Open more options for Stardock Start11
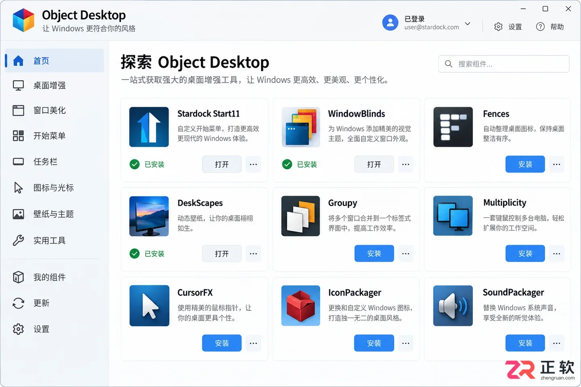Screen dimensions: 581x387 click(253, 164)
